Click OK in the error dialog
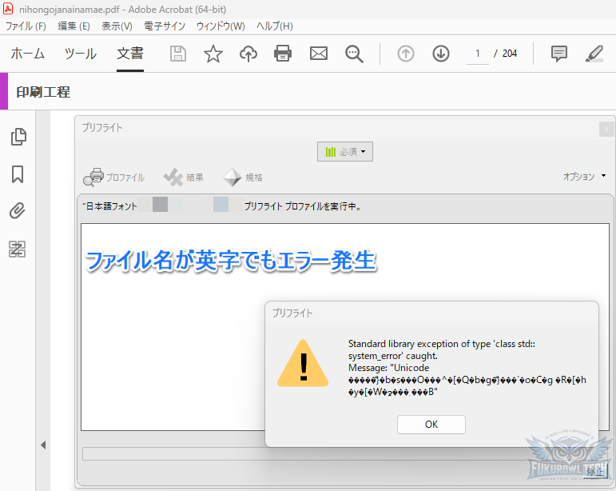The image size is (616, 491). (x=431, y=425)
